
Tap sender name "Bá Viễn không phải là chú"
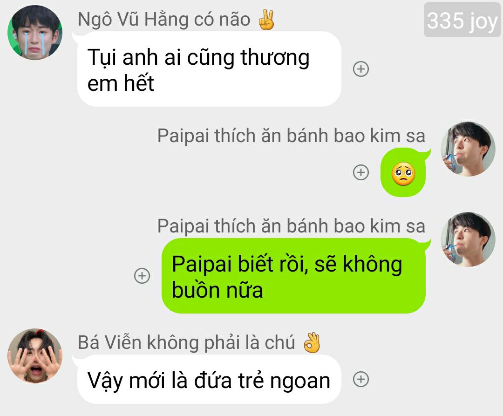tap(186, 342)
